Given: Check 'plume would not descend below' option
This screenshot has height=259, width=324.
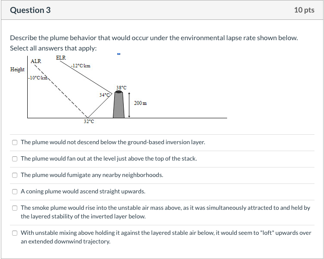Looking at the screenshot, I should 15,142.
